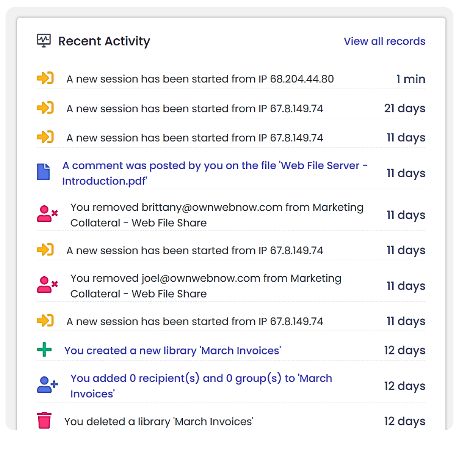Click remove-user icon for brittany@ownwebnow.com entry

pos(47,214)
